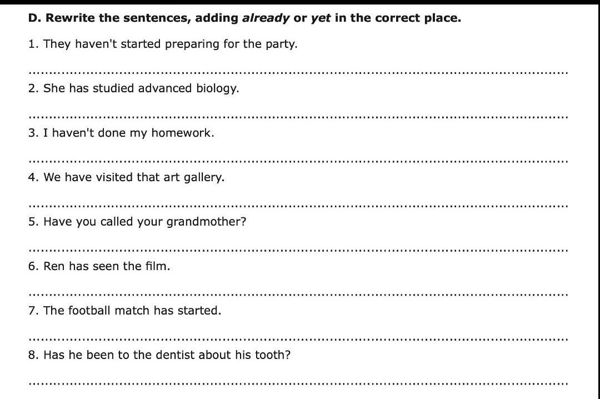Click question 5 about calling your grandmother

point(137,222)
